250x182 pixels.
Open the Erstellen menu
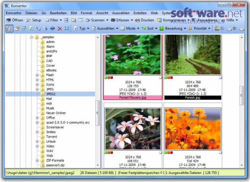pyautogui.click(x=140, y=13)
